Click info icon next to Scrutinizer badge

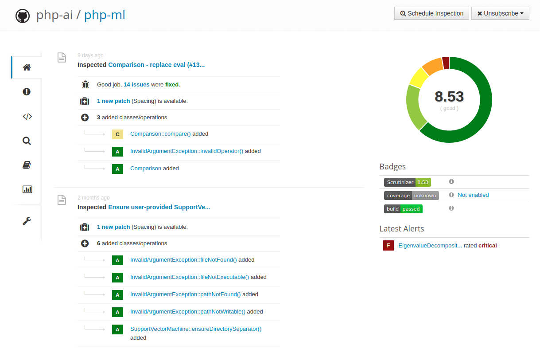coord(451,181)
